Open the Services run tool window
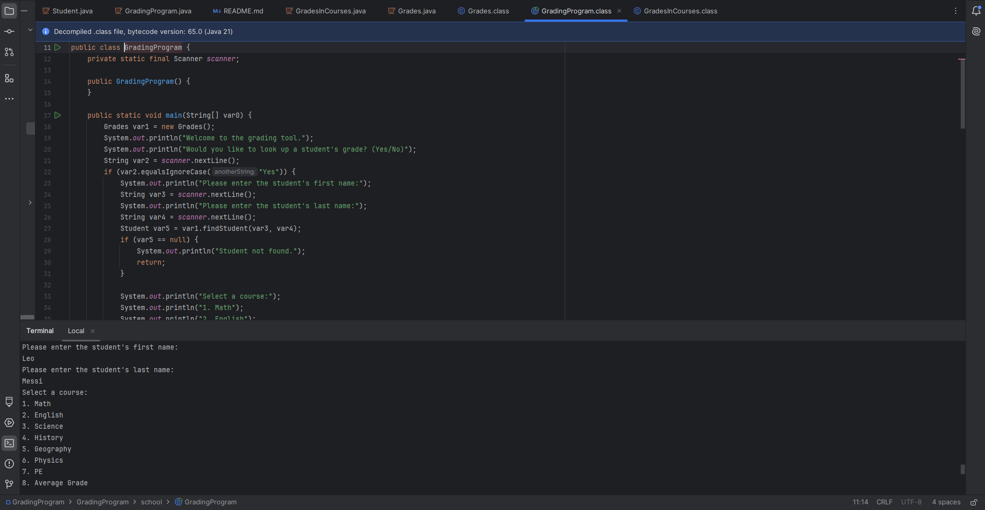985x510 pixels. [x=9, y=423]
